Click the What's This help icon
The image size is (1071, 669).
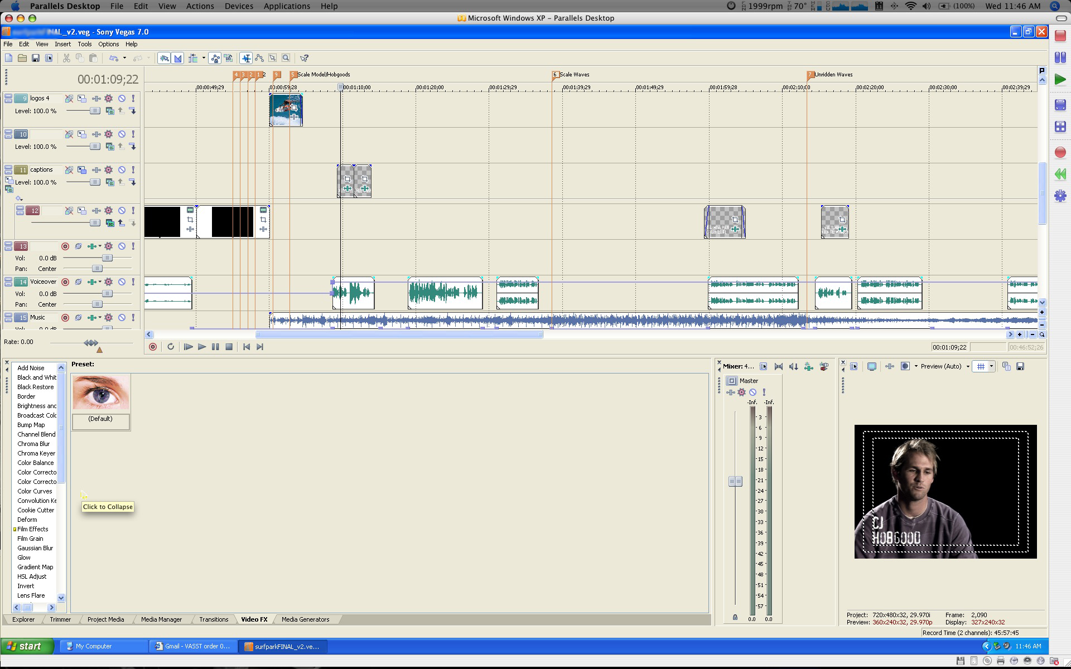304,58
